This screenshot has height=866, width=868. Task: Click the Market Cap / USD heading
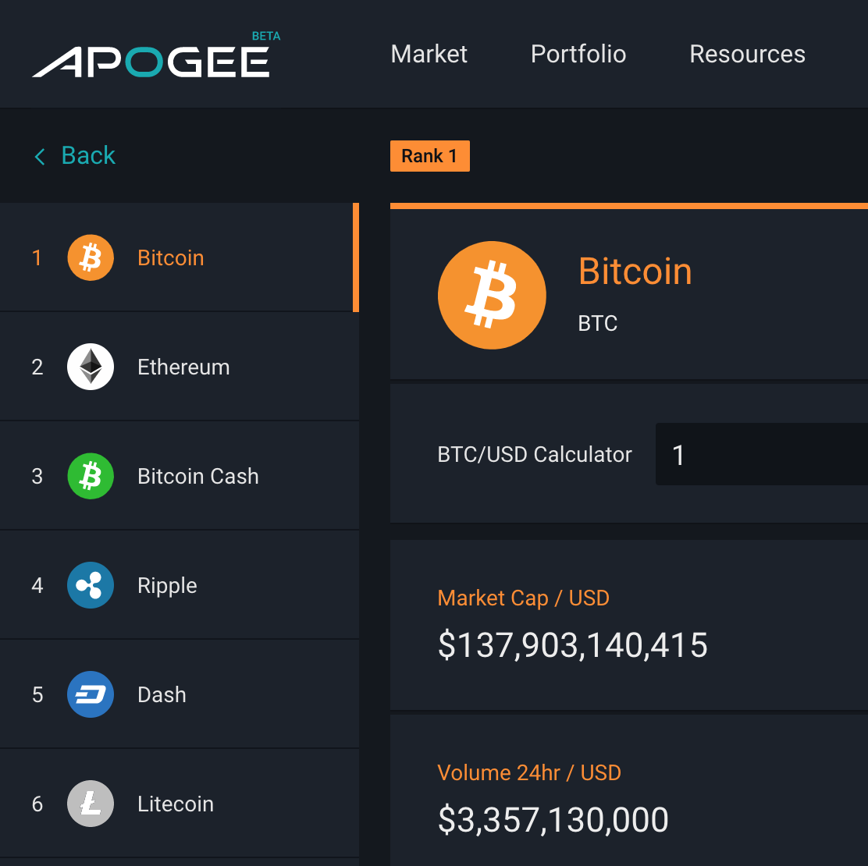(x=523, y=598)
